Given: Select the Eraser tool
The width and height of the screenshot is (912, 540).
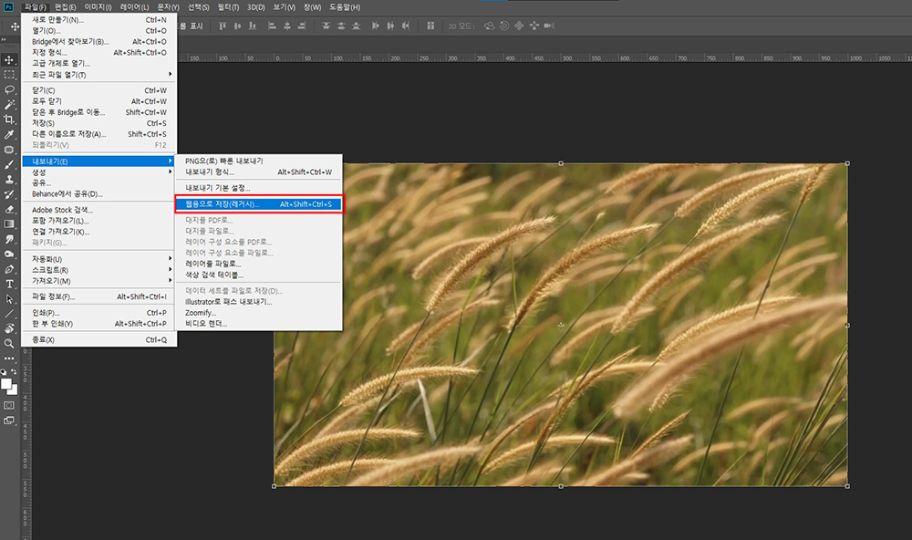Looking at the screenshot, I should coord(9,210).
